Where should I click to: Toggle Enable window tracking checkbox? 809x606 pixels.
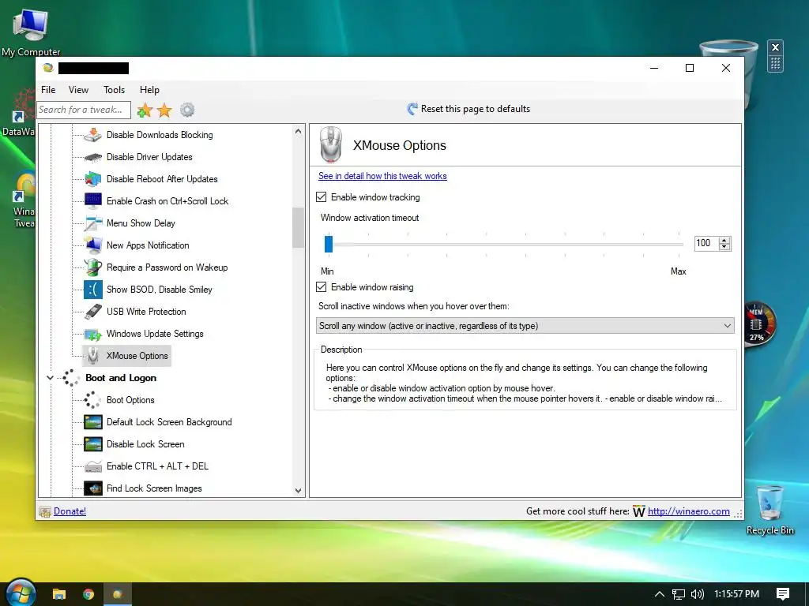[x=322, y=196]
